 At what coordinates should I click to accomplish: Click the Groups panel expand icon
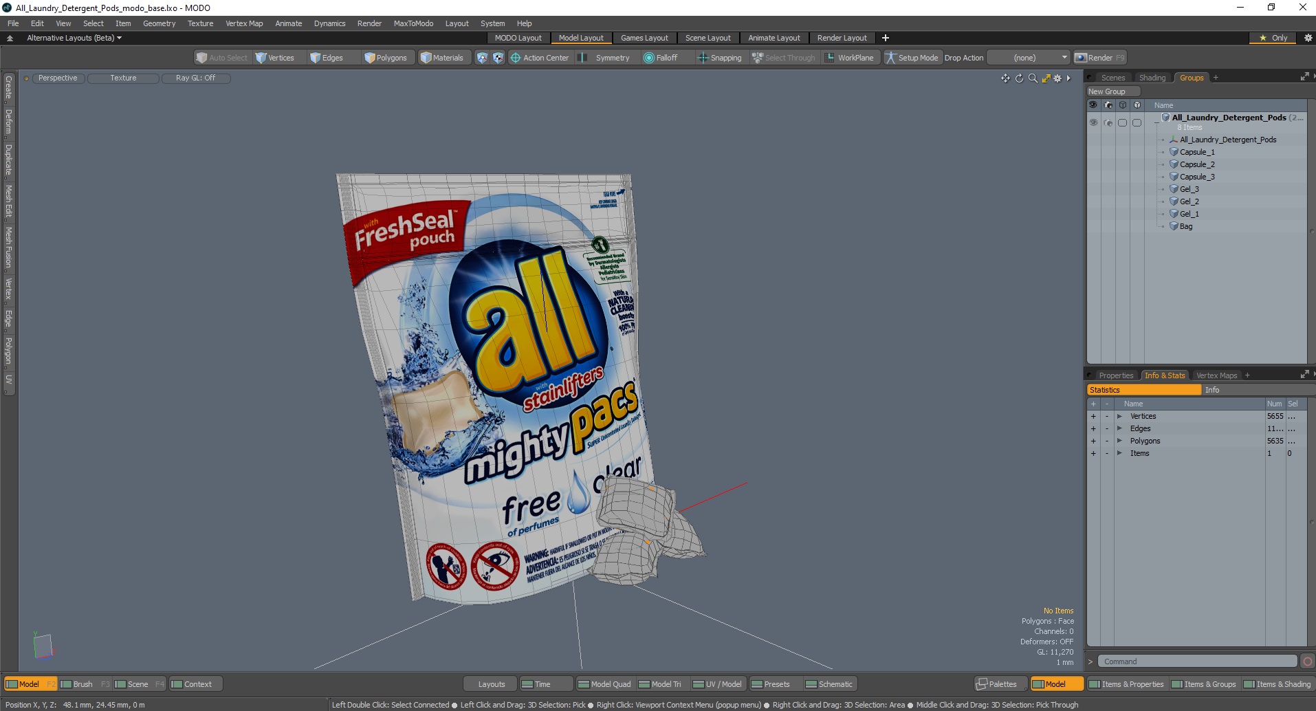[1304, 77]
